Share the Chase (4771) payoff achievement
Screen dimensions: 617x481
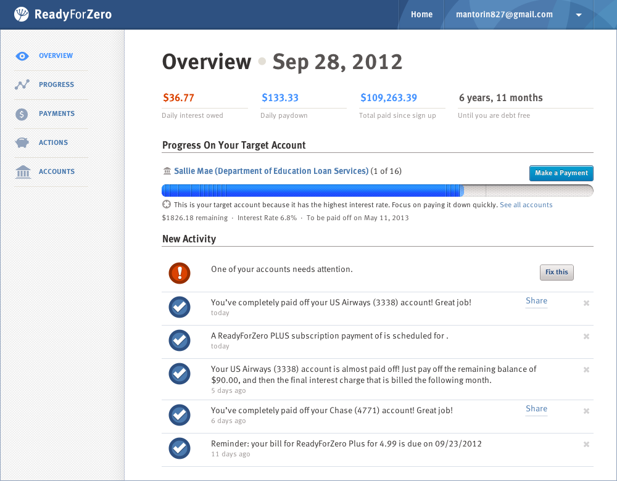point(536,409)
